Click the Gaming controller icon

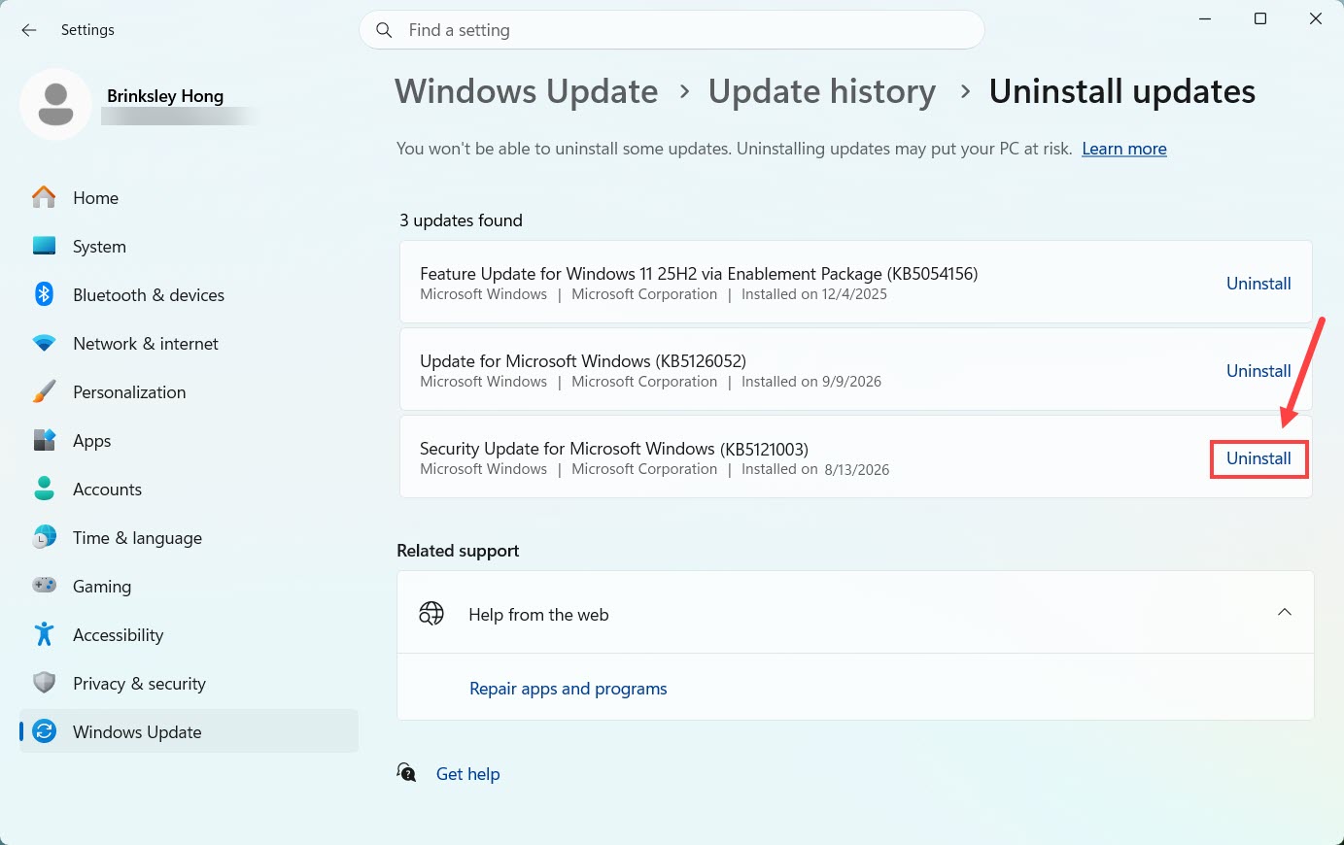point(44,586)
